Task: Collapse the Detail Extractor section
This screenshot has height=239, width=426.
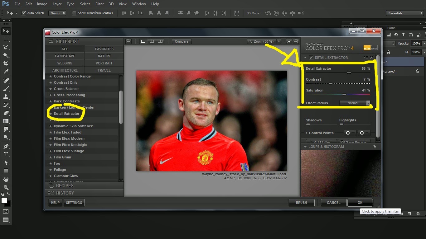Action: point(305,58)
